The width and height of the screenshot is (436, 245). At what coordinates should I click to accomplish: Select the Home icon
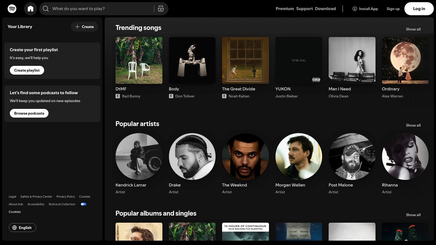point(31,8)
